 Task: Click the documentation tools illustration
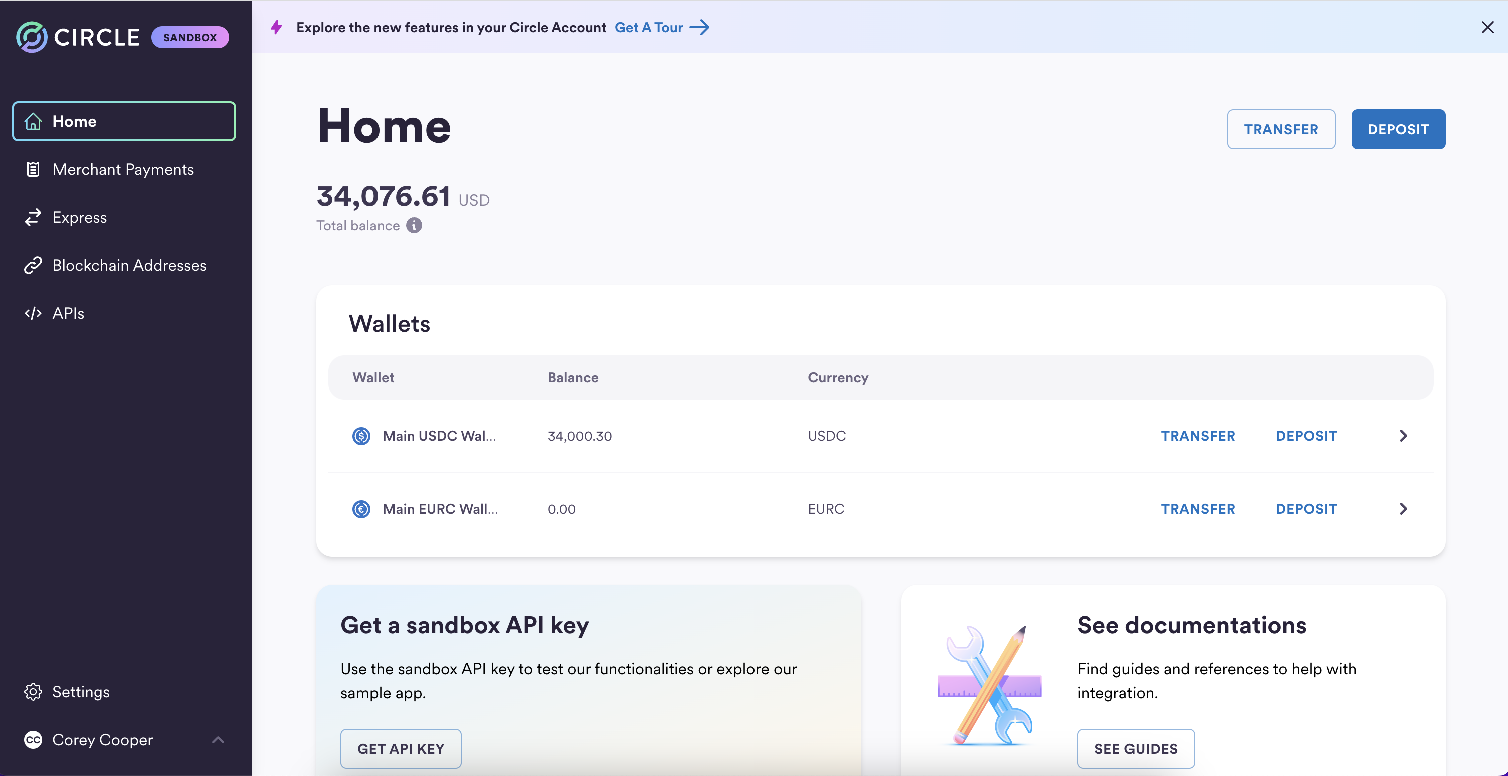[989, 685]
